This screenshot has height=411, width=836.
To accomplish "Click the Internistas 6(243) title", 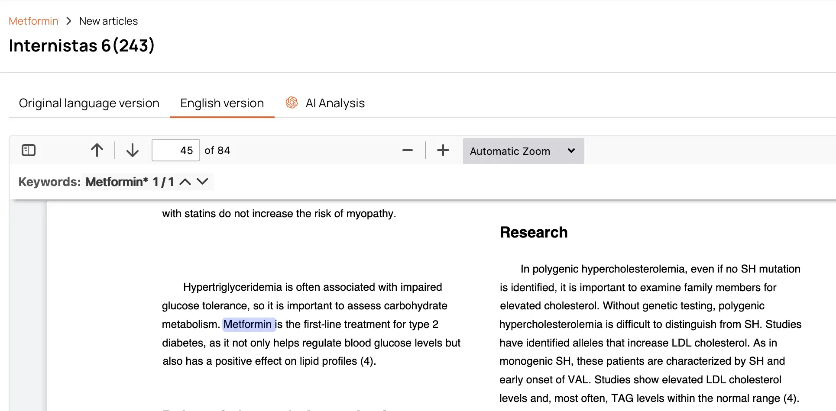I will pyautogui.click(x=81, y=45).
